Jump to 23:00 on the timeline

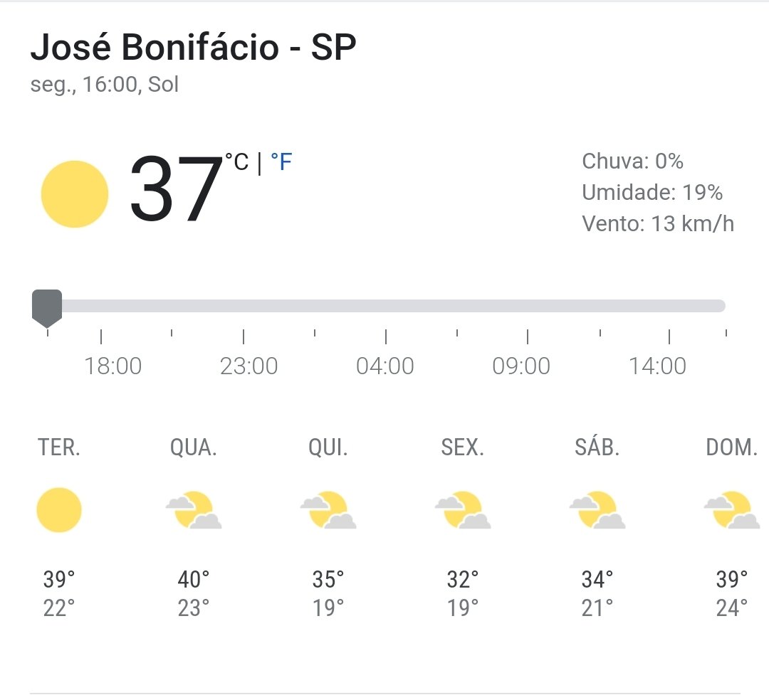point(249,366)
